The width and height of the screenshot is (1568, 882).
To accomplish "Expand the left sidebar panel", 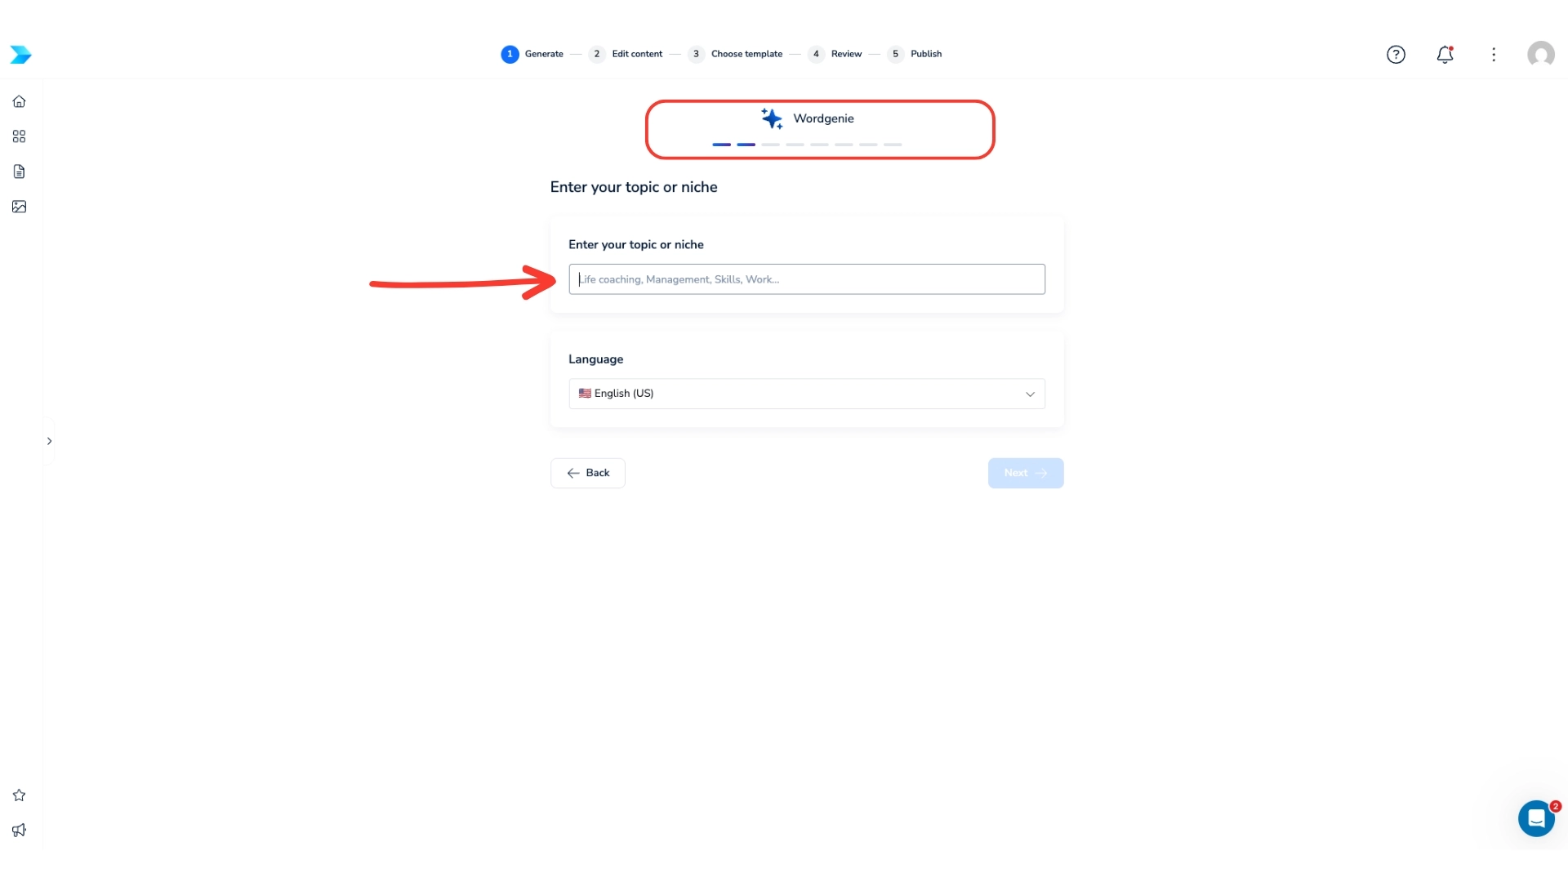I will (49, 441).
